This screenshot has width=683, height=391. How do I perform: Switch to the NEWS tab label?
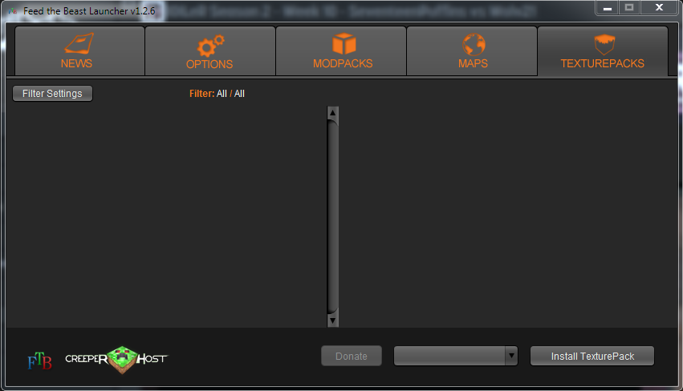(x=76, y=63)
